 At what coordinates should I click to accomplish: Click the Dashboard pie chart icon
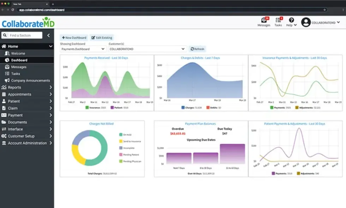coord(7,60)
